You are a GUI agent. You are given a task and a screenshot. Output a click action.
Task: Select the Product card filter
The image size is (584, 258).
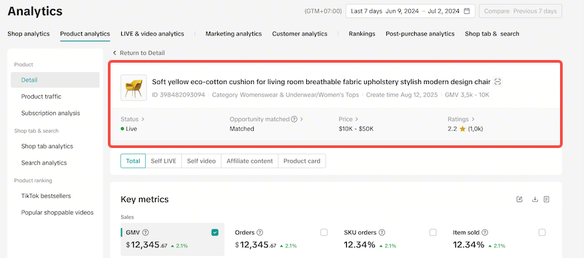302,161
